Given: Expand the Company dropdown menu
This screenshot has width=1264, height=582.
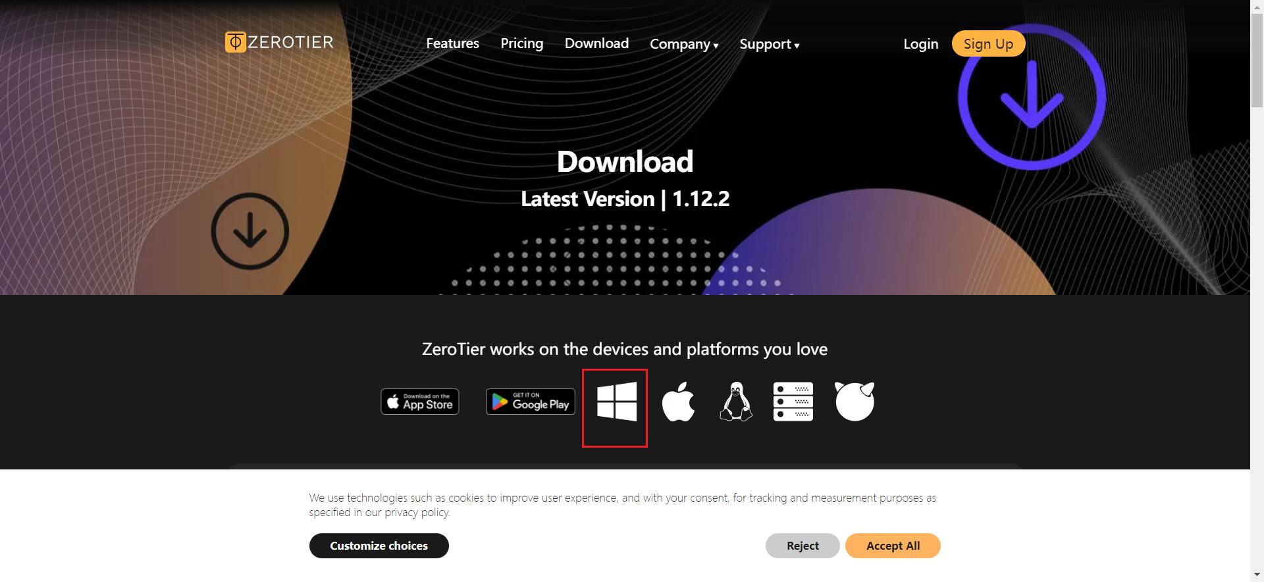Looking at the screenshot, I should point(684,44).
